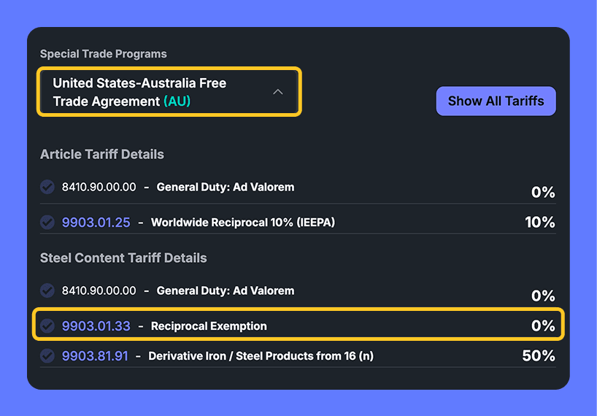Toggle checkmark beside Worldwide Reciprocal 10% (IEEPA)
597x416 pixels.
[x=47, y=222]
